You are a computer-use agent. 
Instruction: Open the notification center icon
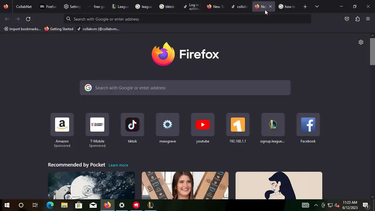click(366, 205)
